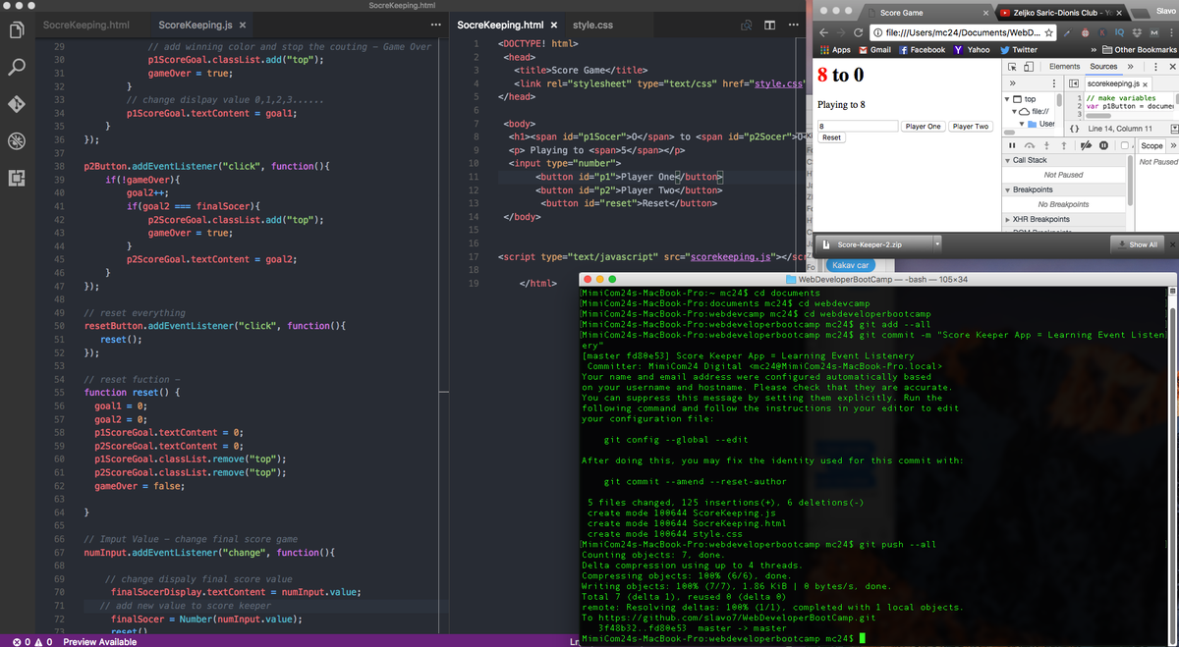Open the Gmail bookmark
The height and width of the screenshot is (647, 1179).
click(874, 50)
